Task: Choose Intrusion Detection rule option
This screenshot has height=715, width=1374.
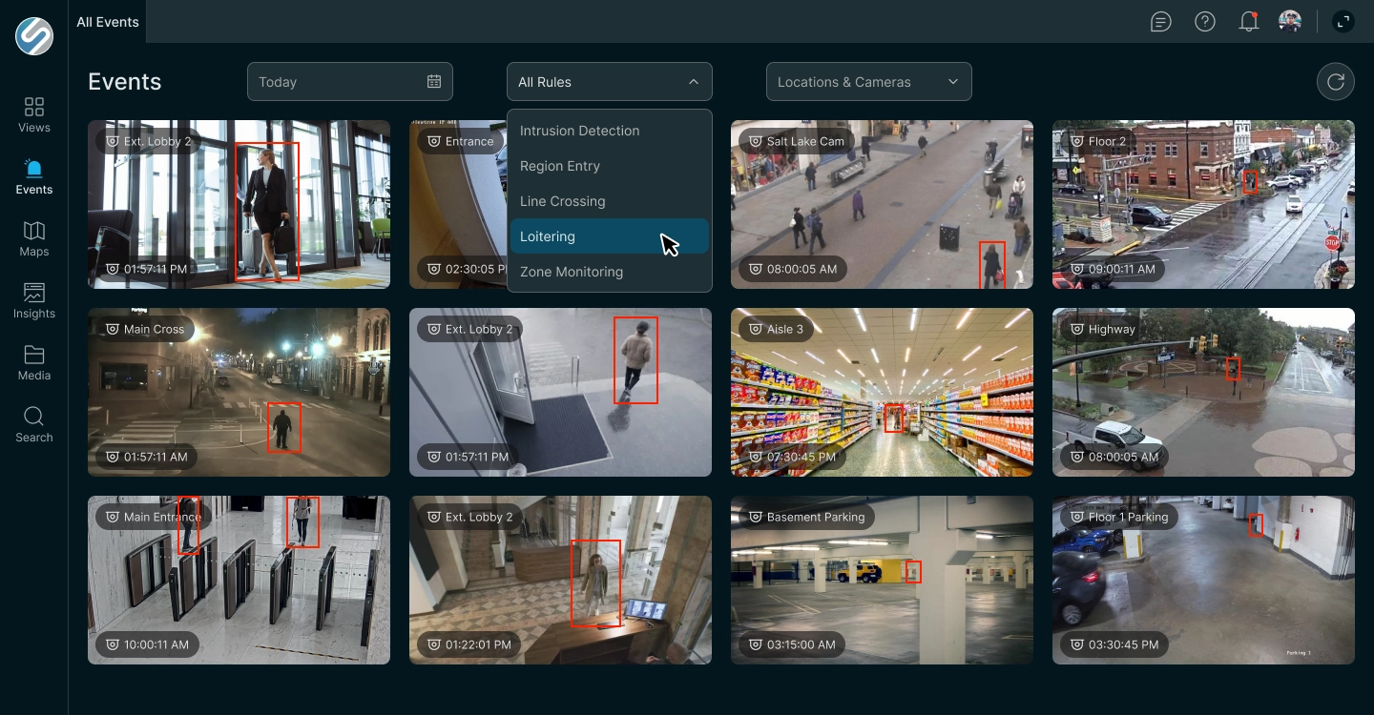Action: (610, 131)
